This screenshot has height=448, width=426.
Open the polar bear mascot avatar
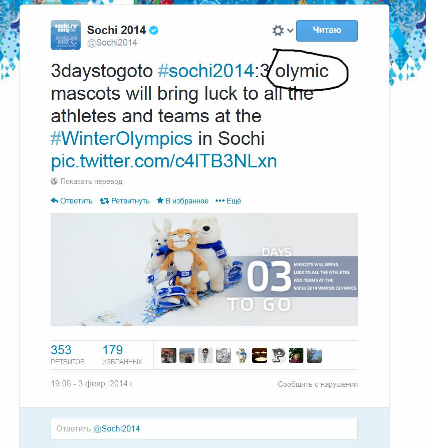tap(242, 355)
